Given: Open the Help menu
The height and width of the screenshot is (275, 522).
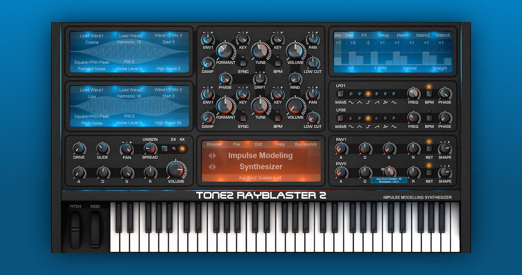Looking at the screenshot, I should (x=280, y=144).
